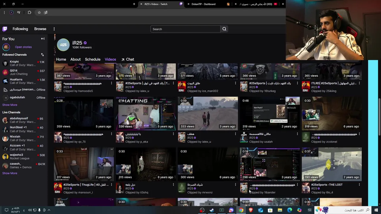Bookmark this page with star icon
The height and width of the screenshot is (214, 381).
pyautogui.click(x=39, y=12)
